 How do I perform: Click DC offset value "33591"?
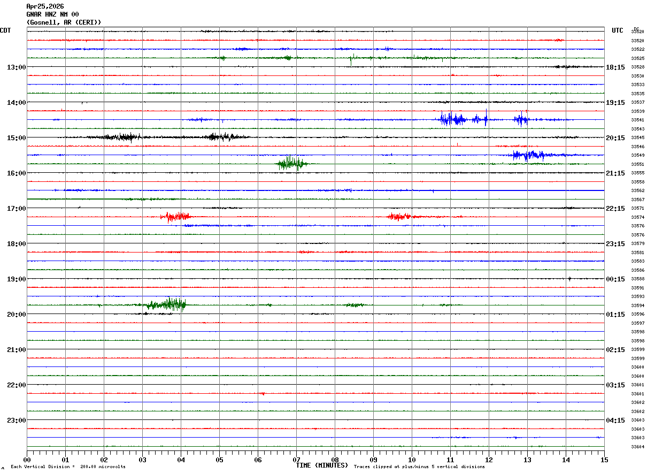637,288
